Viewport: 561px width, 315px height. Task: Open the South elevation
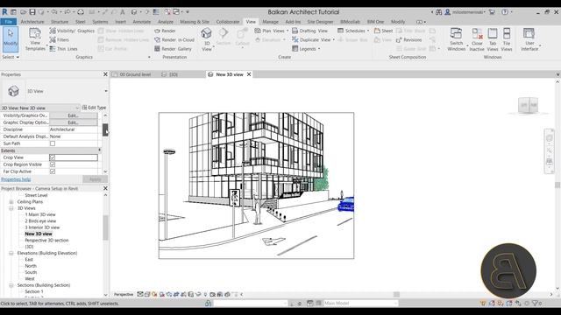pyautogui.click(x=31, y=272)
